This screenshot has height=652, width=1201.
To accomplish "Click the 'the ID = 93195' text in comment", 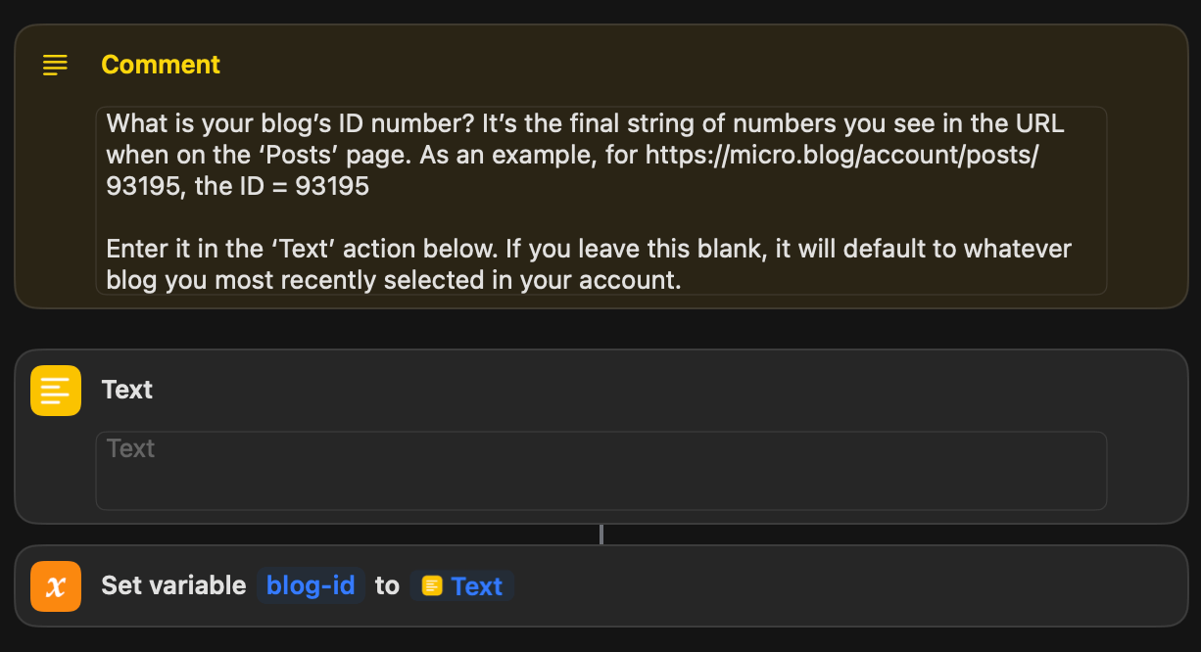I will tap(281, 186).
